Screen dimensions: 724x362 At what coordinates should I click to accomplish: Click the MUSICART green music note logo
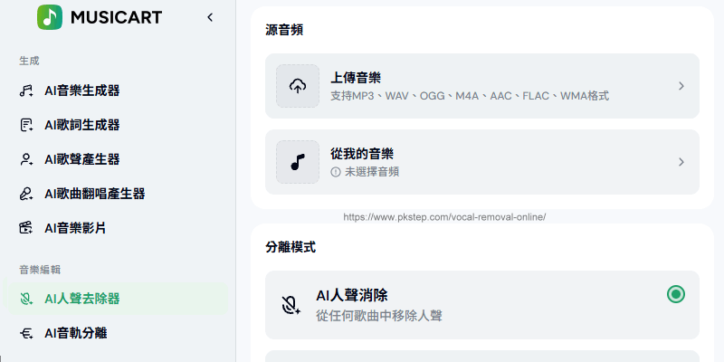point(50,17)
